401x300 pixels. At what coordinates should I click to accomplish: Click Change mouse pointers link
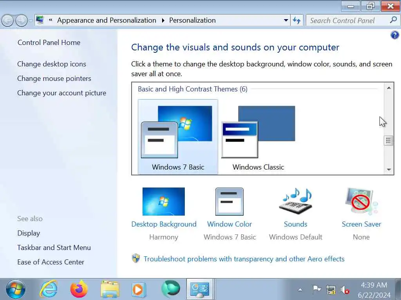point(54,78)
